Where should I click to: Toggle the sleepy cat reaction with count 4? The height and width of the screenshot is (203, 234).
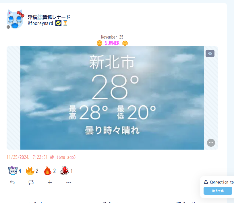(x=15, y=171)
